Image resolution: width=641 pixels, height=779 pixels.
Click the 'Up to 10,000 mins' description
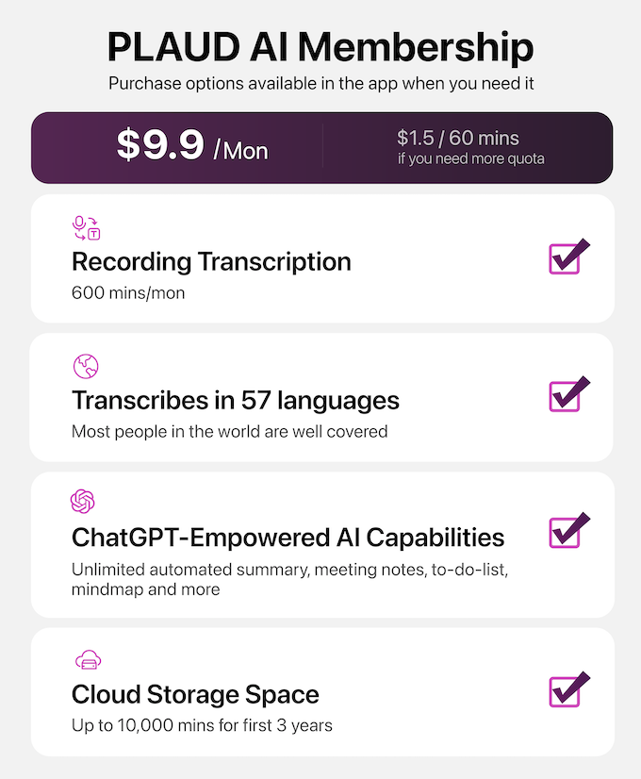(202, 725)
